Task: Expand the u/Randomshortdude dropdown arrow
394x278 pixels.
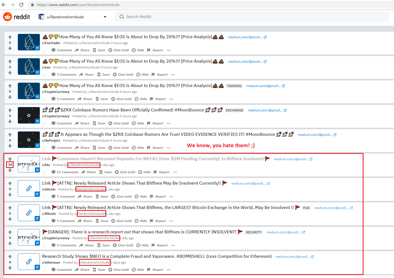Action: [x=105, y=17]
